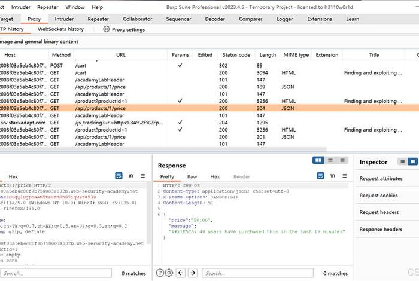
Task: Toggle word wrap icon in Response panel
Action: tap(321, 176)
